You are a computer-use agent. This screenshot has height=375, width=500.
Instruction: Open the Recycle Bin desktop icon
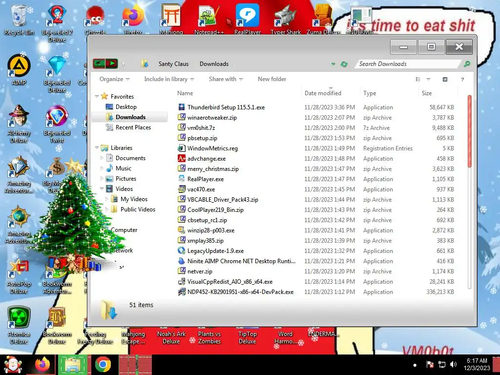pos(19,20)
